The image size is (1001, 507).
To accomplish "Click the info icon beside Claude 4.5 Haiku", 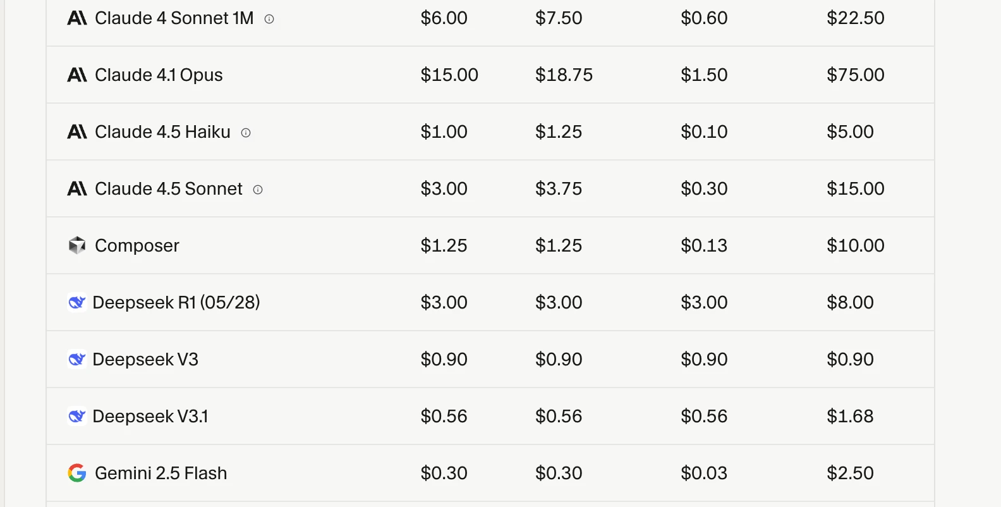I will [246, 133].
